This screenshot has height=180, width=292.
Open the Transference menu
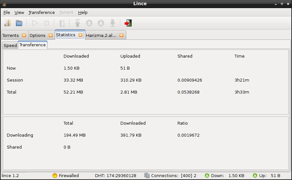(42, 12)
